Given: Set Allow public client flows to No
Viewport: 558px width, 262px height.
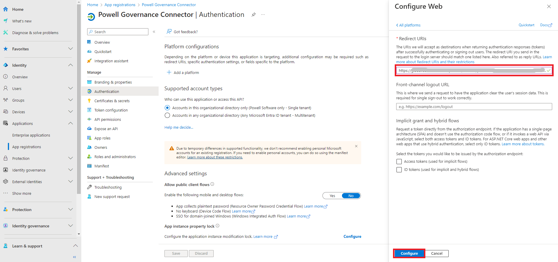Looking at the screenshot, I should point(351,196).
